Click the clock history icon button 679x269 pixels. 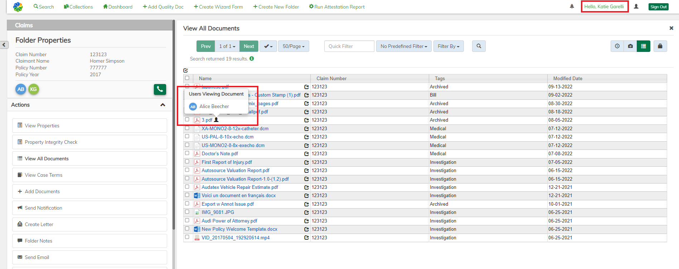[617, 46]
